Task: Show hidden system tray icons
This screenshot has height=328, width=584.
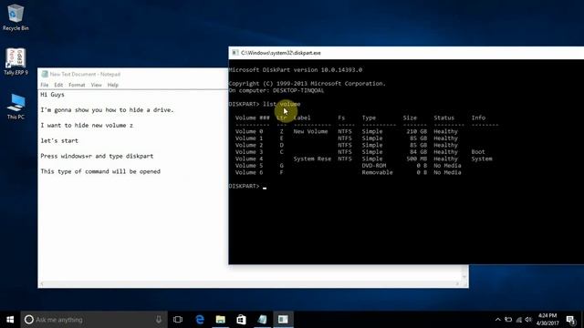Action: (498, 320)
